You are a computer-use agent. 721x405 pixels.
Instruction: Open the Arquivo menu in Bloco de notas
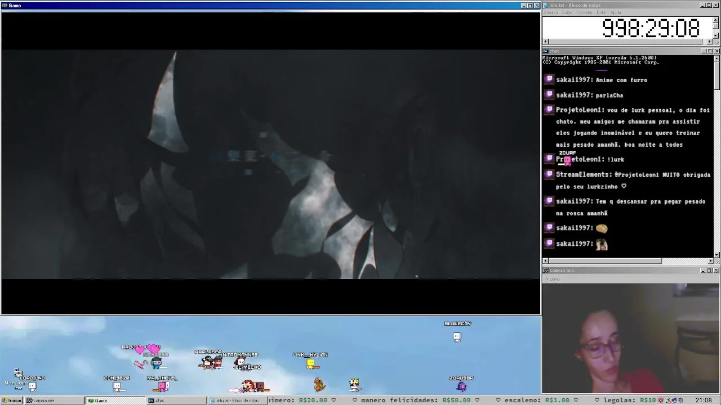550,12
